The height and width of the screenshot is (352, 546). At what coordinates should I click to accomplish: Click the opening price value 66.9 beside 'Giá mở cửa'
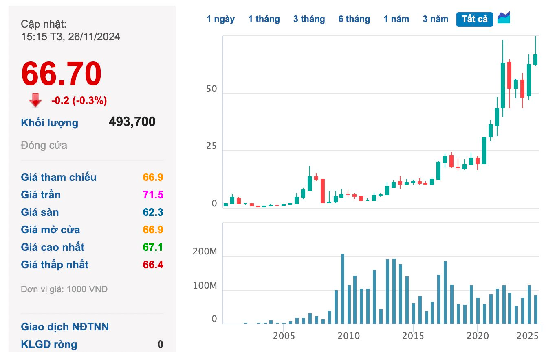[153, 230]
